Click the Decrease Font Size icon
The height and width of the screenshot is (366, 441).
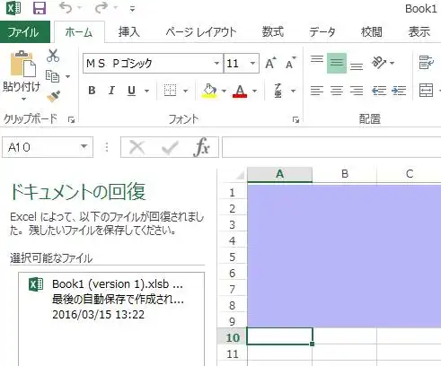290,63
